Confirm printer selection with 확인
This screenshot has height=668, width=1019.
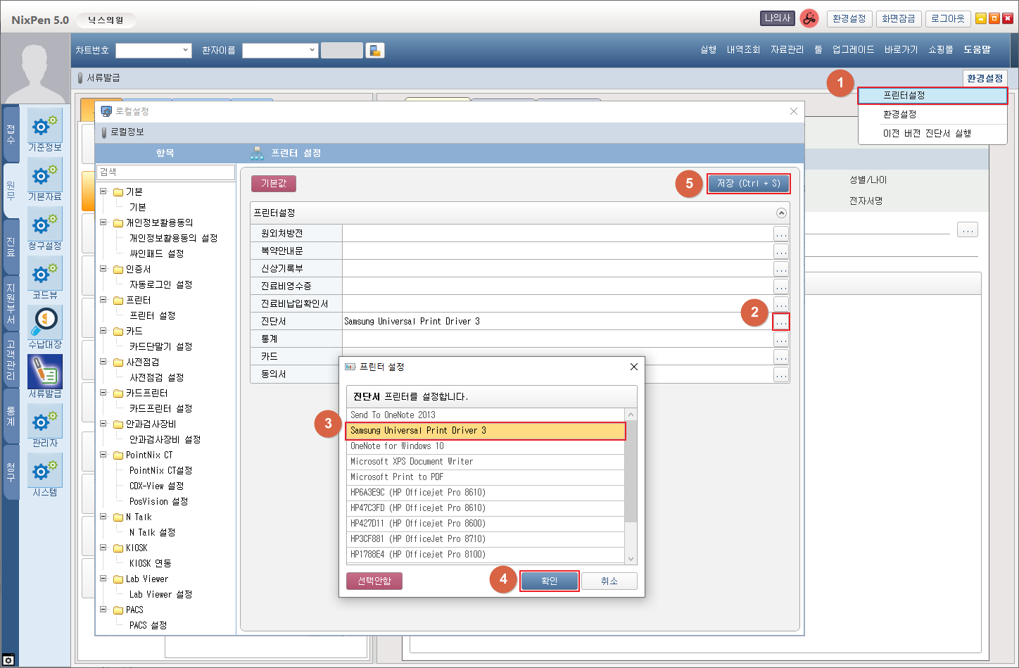click(549, 581)
